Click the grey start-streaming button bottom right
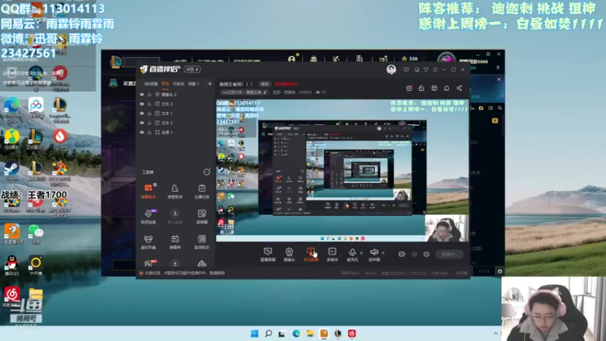The height and width of the screenshot is (341, 606). pyautogui.click(x=449, y=254)
